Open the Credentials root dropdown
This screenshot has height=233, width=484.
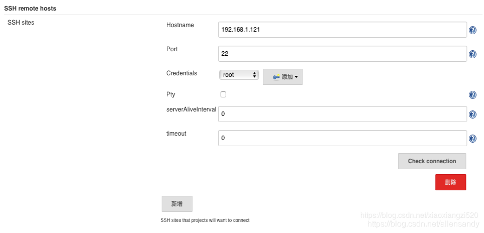point(239,75)
